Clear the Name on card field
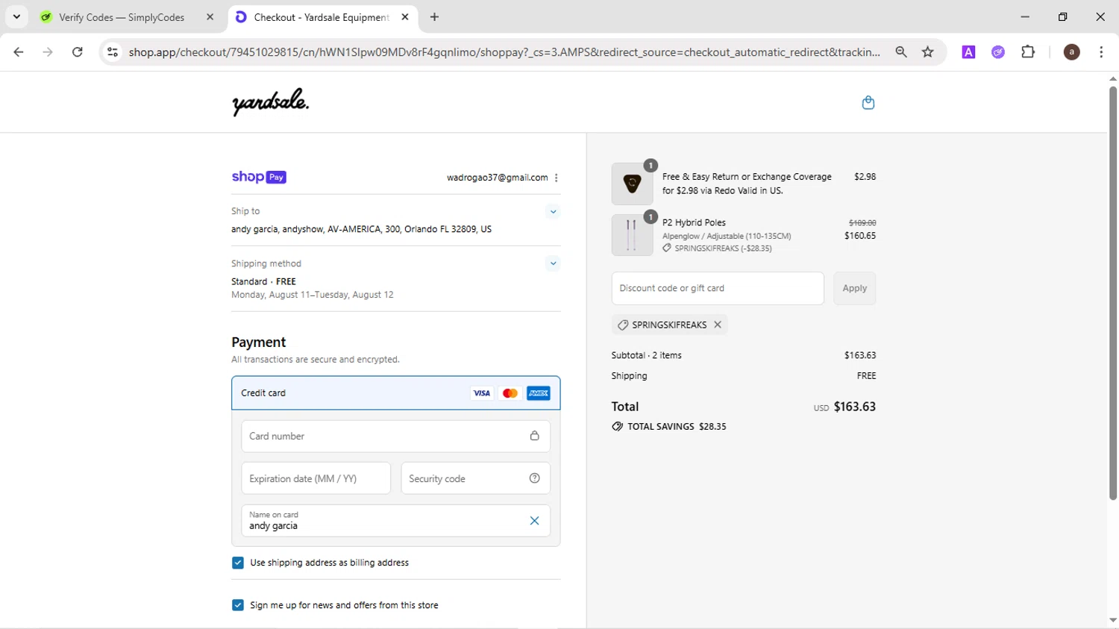Viewport: 1119px width, 629px height. click(x=534, y=521)
